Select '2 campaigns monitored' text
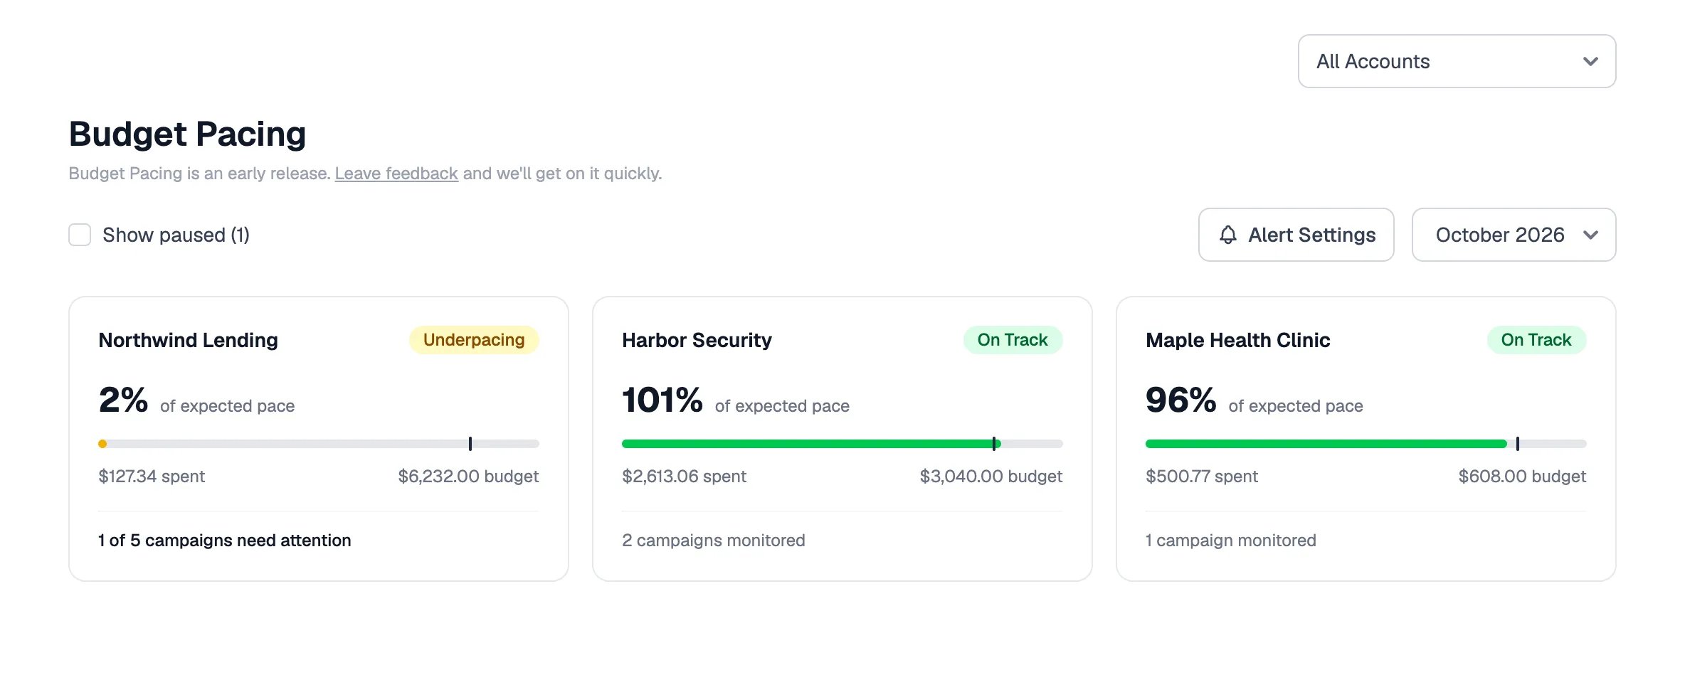 pos(714,541)
